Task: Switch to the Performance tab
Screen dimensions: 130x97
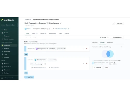Action: coord(53,34)
